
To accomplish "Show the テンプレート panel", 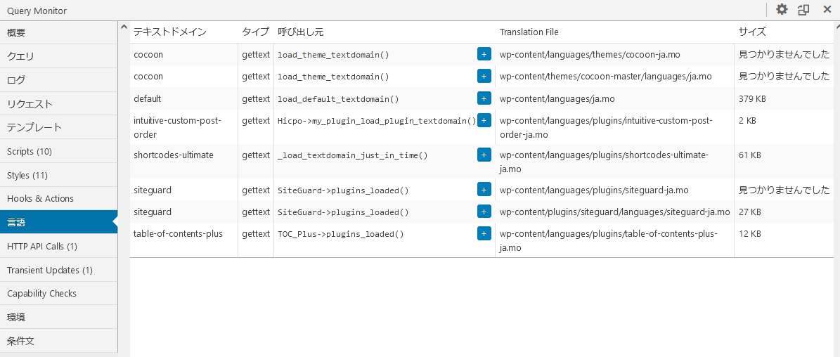I will [58, 127].
